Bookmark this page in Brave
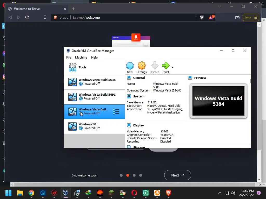This screenshot has width=266, height=199. click(45, 17)
